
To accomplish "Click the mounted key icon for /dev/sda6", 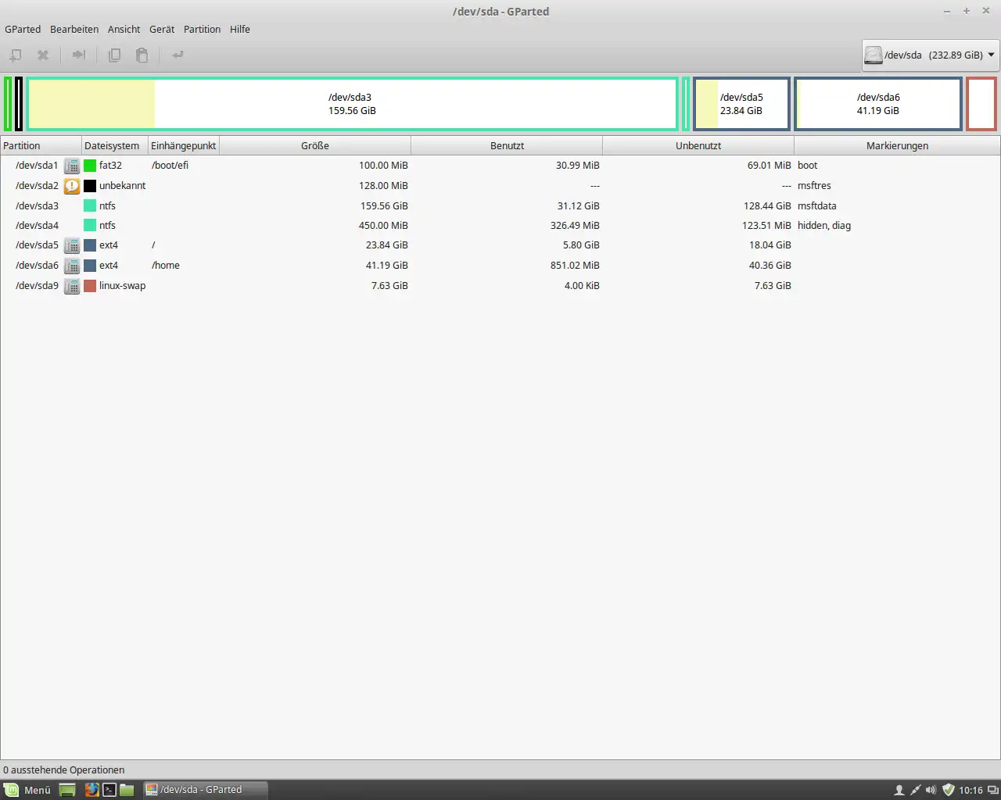I will pyautogui.click(x=72, y=266).
